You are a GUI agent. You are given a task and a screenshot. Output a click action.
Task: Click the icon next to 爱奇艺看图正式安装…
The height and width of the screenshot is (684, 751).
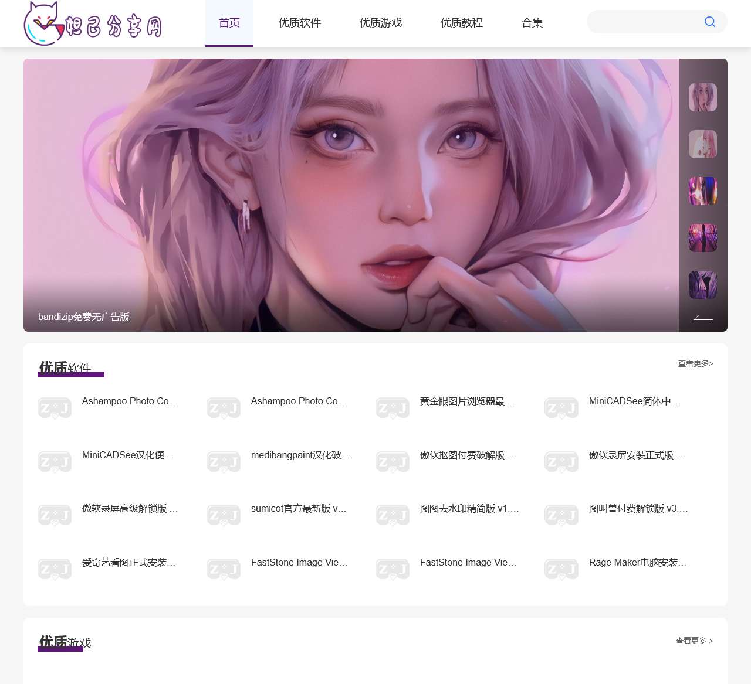pyautogui.click(x=55, y=569)
